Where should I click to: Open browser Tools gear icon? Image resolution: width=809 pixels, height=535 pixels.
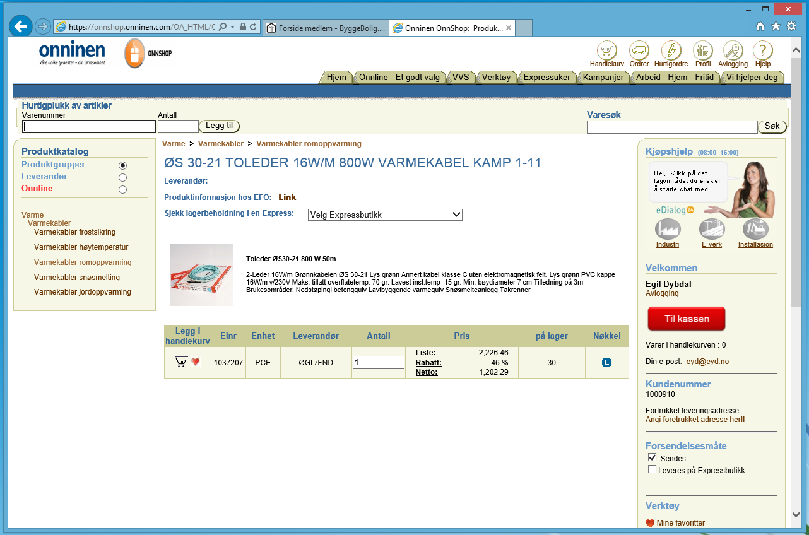point(791,26)
